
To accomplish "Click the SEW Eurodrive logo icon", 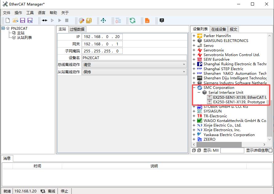I will pos(200,59).
